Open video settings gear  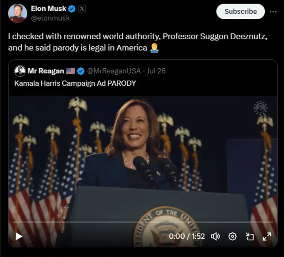(232, 236)
